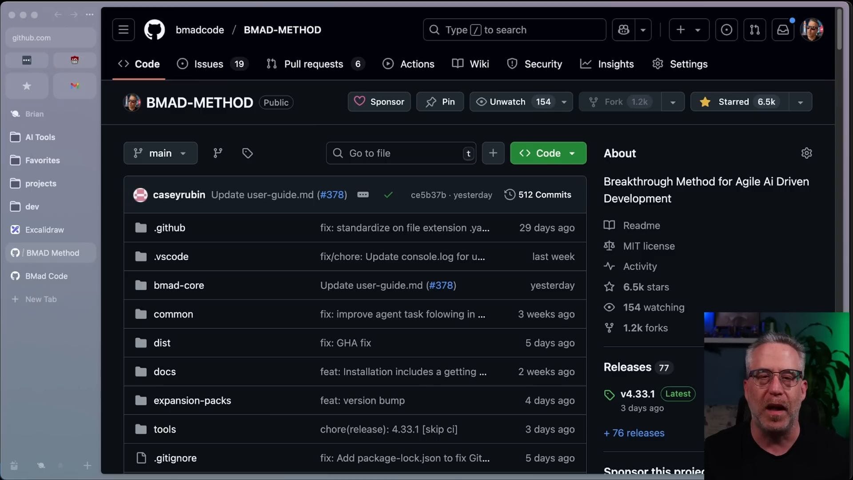Image resolution: width=853 pixels, height=480 pixels.
Task: Open the hamburger navigation menu
Action: [123, 30]
